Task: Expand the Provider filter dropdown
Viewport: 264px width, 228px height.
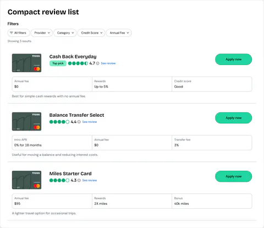Action: [x=42, y=33]
